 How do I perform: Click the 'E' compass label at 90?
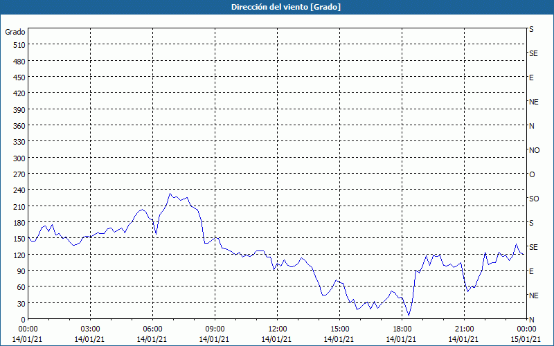pyautogui.click(x=531, y=271)
